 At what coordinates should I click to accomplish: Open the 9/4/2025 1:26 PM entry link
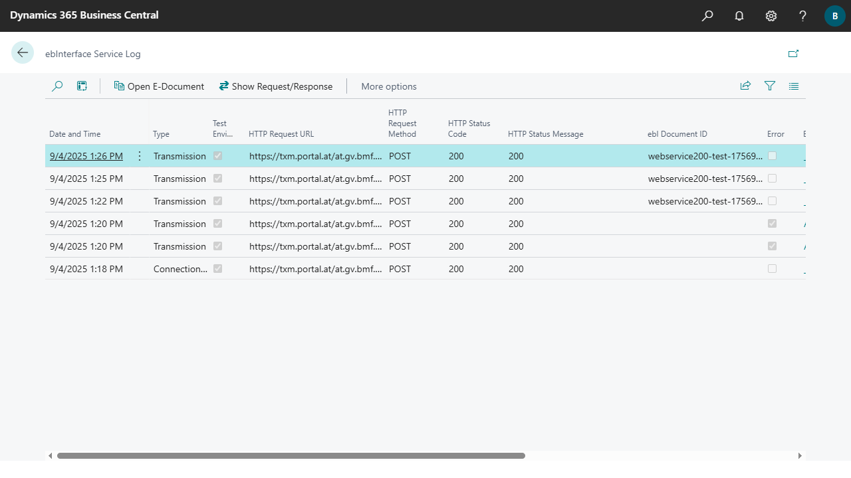[x=86, y=156]
